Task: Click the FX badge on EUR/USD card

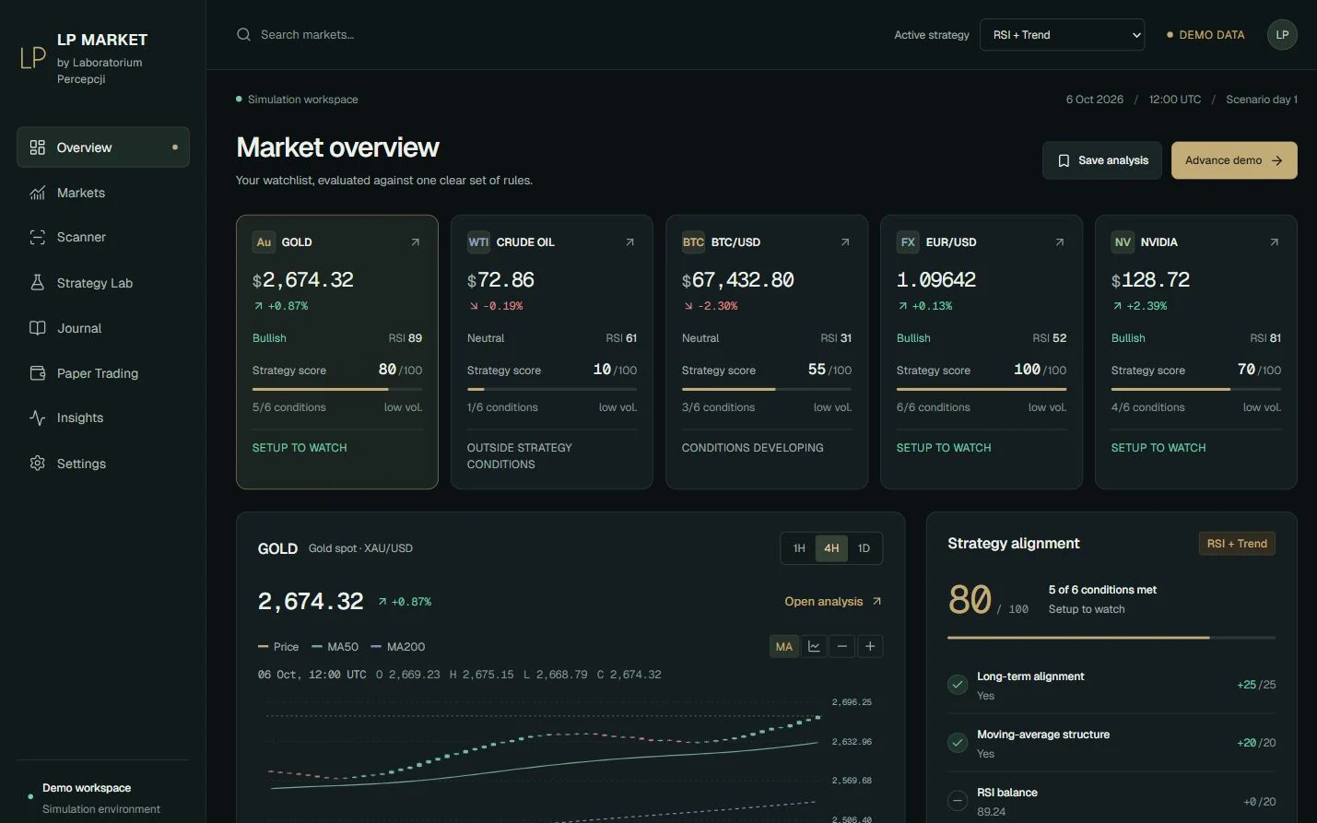Action: (908, 242)
